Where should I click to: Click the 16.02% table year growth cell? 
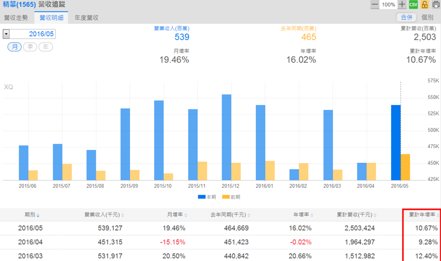(300, 228)
